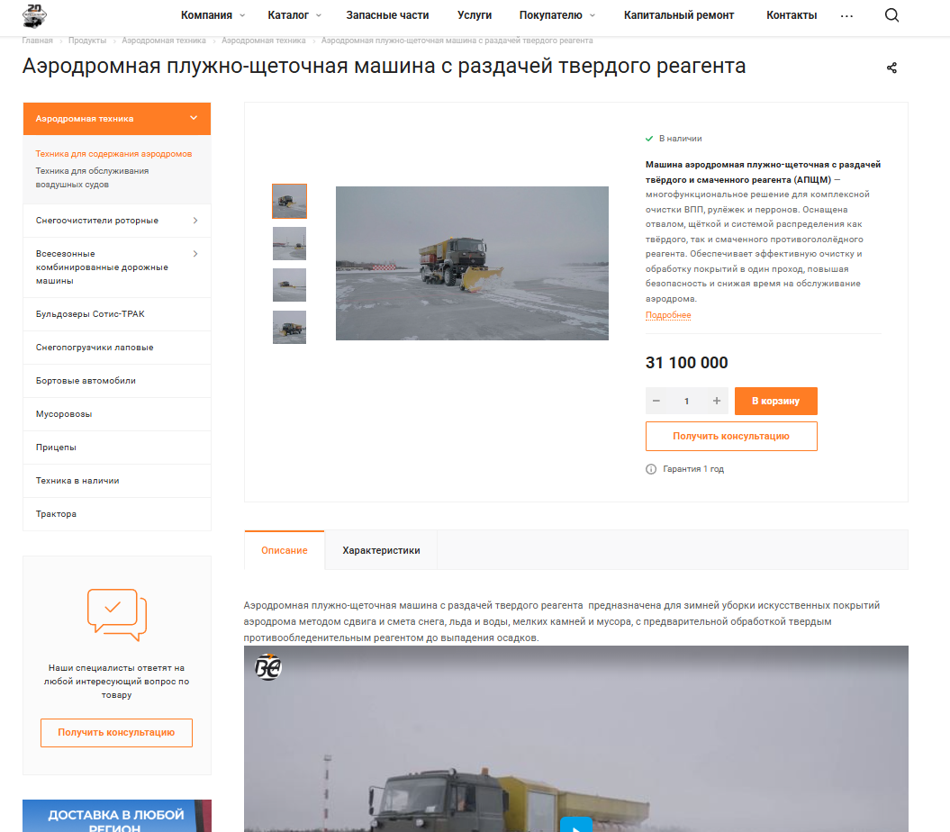Open the three-dot more menu
This screenshot has height=832, width=950.
pos(846,16)
